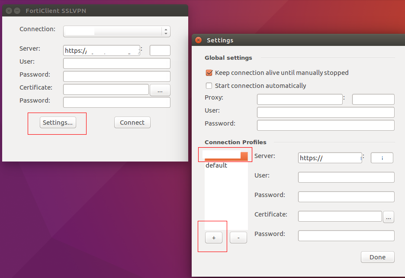Image resolution: width=405 pixels, height=278 pixels.
Task: Focus the certificate Password field in FortiClient window
Action: point(117,102)
